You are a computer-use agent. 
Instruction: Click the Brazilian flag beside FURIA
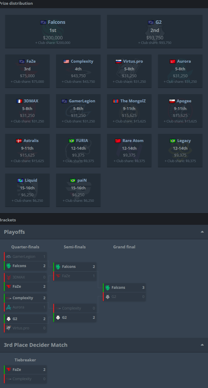[x=72, y=141]
